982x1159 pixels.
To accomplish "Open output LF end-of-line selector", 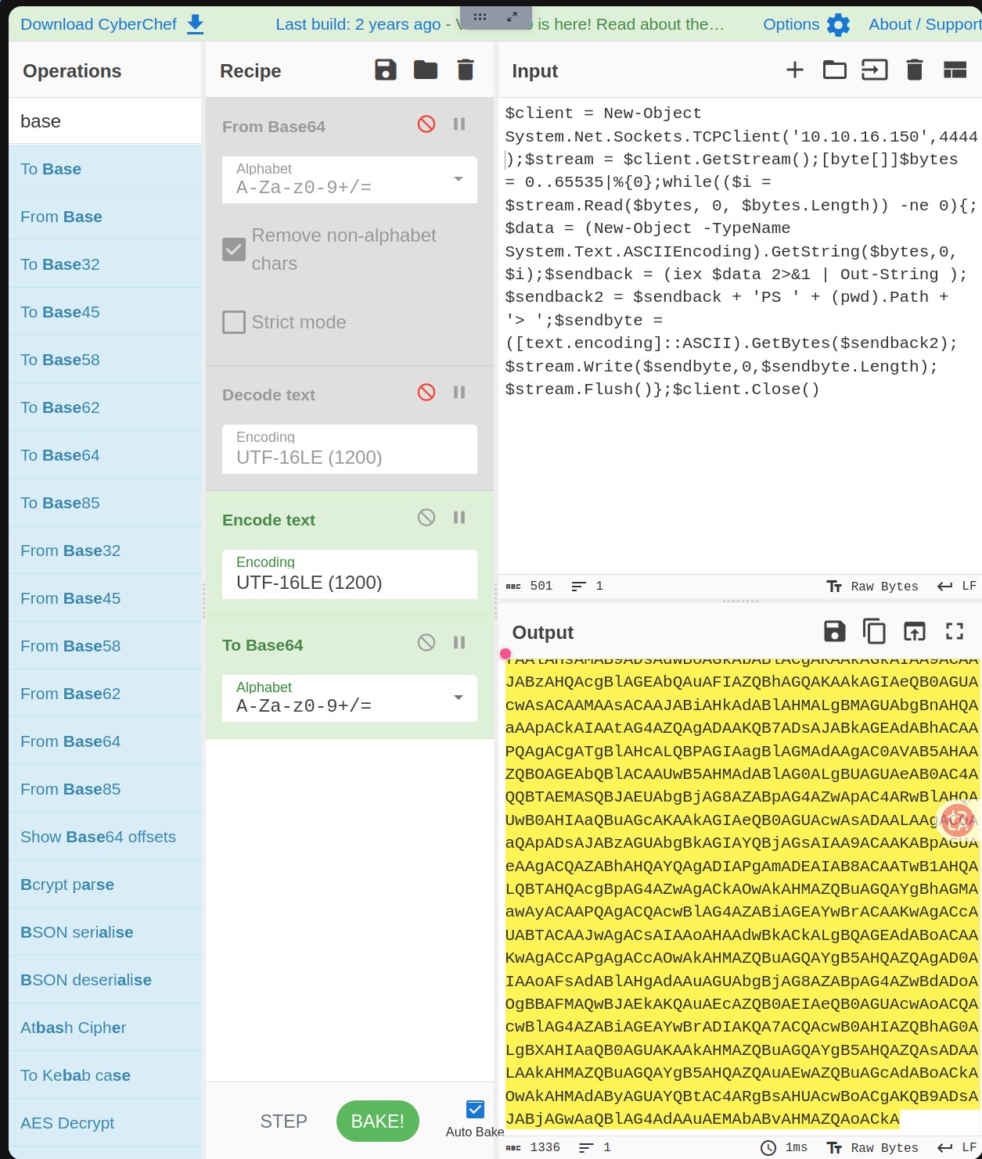I will (x=958, y=1147).
